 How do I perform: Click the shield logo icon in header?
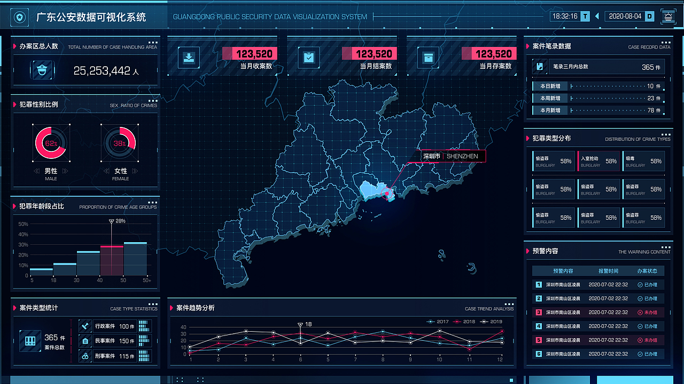click(20, 18)
